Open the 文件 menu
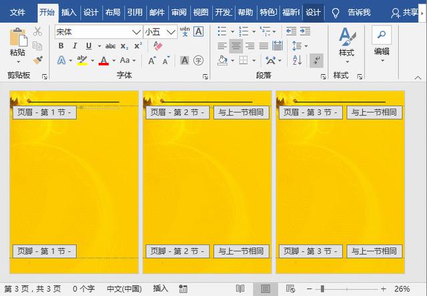The width and height of the screenshot is (427, 296). [17, 12]
